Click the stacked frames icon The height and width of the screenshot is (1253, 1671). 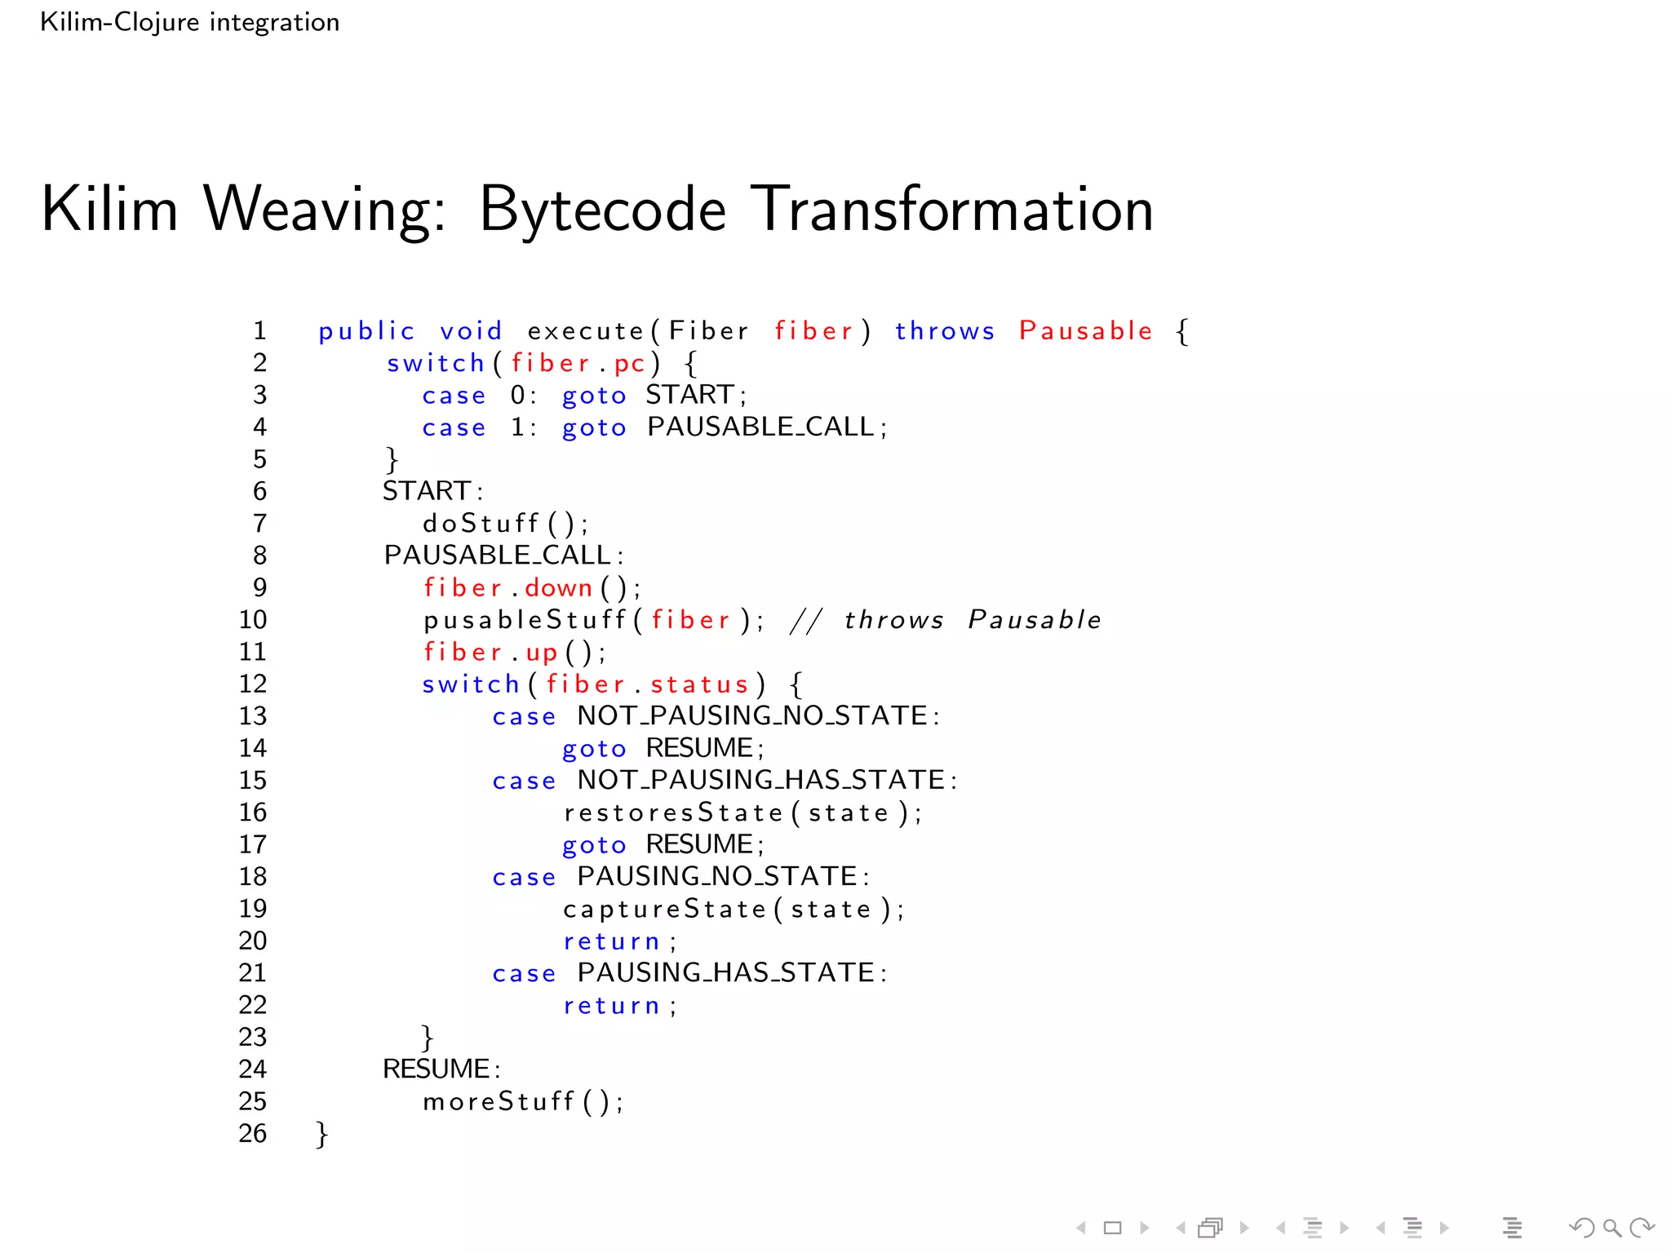pyautogui.click(x=1212, y=1228)
